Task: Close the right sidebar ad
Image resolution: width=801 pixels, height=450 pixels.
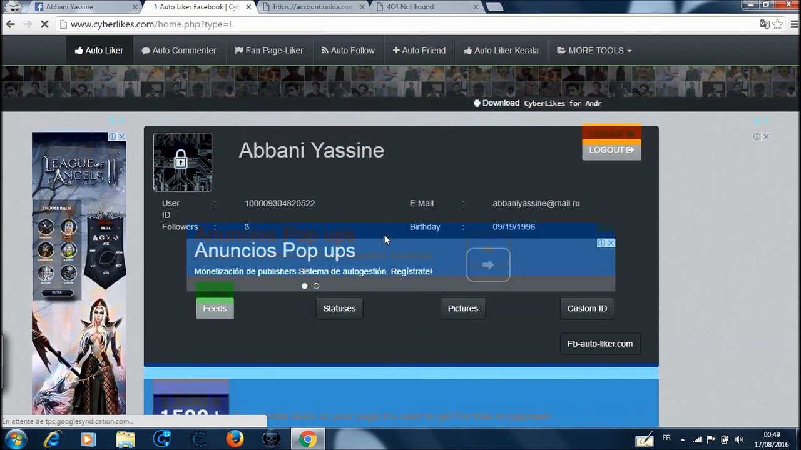Action: pos(765,136)
